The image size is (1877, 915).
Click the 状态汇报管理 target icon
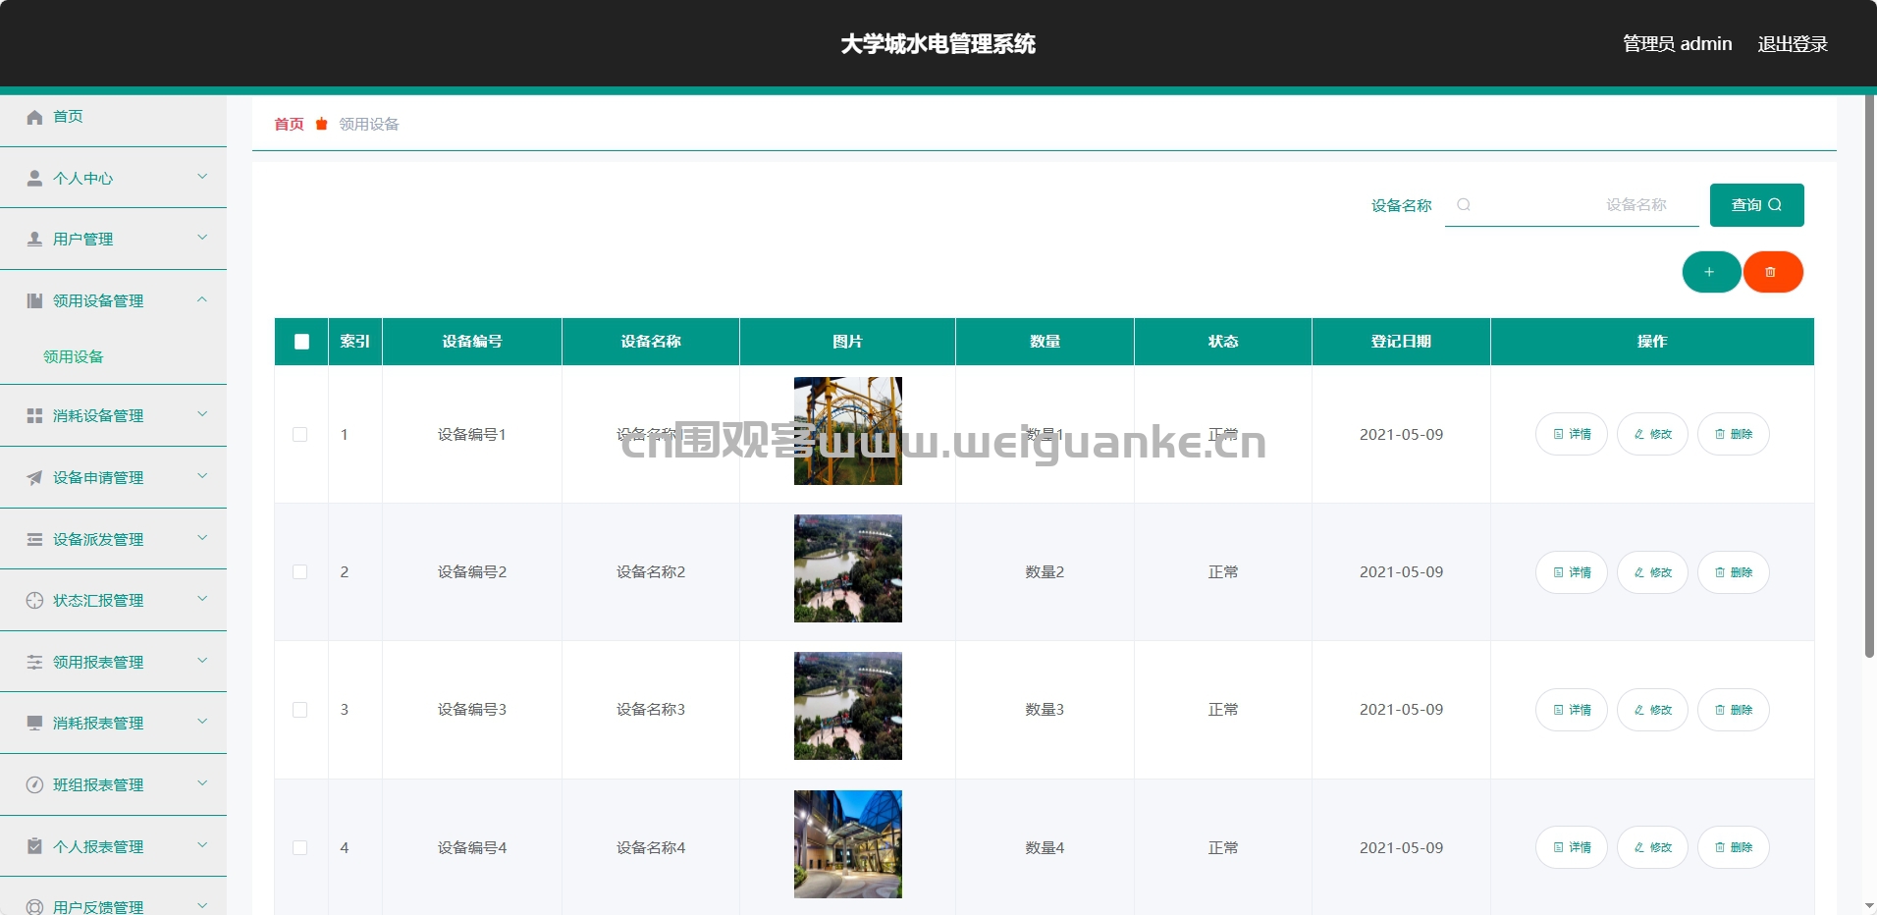pyautogui.click(x=34, y=600)
